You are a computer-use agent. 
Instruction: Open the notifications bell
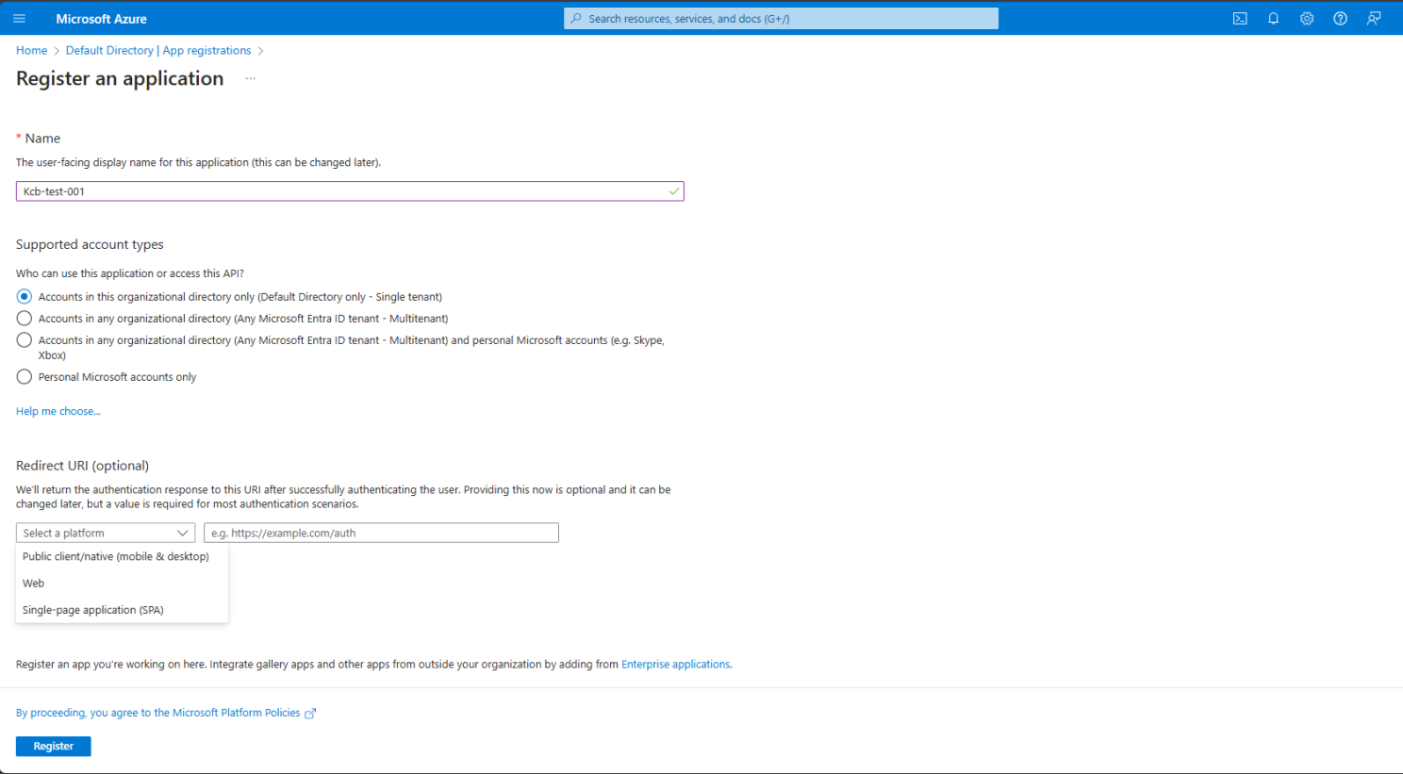(1273, 18)
